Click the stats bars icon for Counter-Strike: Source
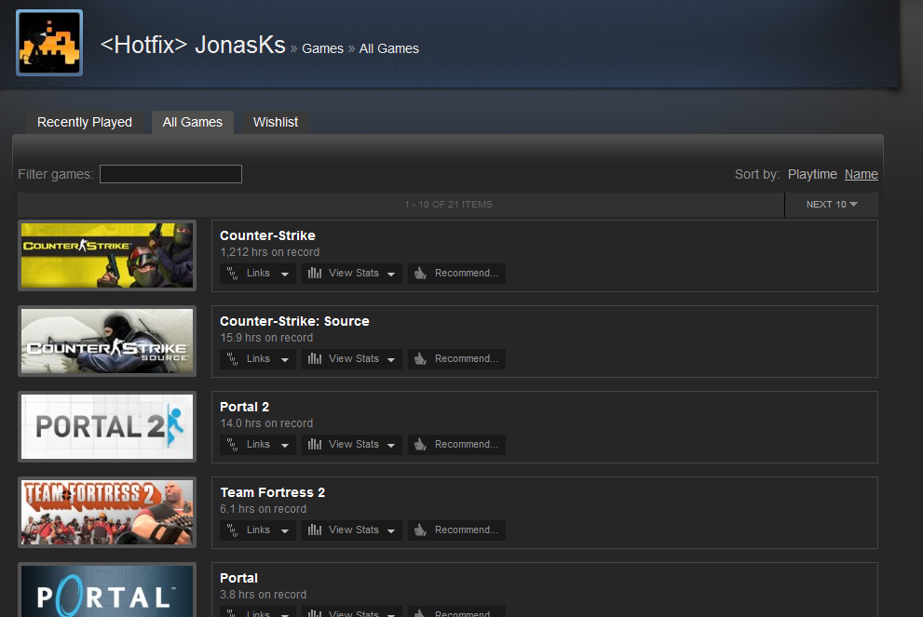Viewport: 923px width, 617px height. tap(315, 359)
